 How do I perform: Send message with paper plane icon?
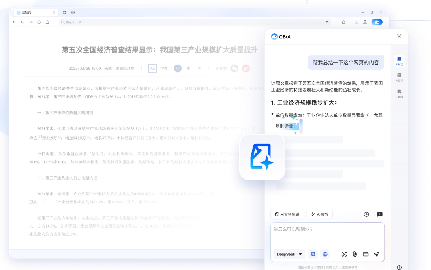pyautogui.click(x=376, y=254)
